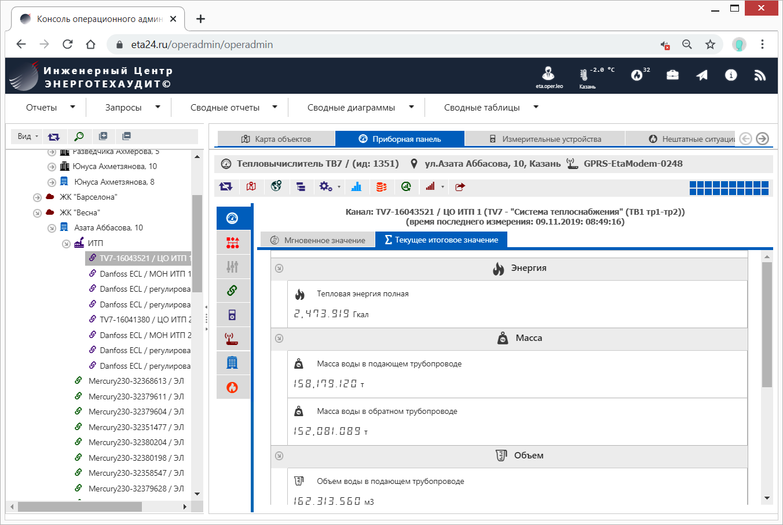
Task: Collapse the ЖК "Весна" tree node
Action: [37, 213]
